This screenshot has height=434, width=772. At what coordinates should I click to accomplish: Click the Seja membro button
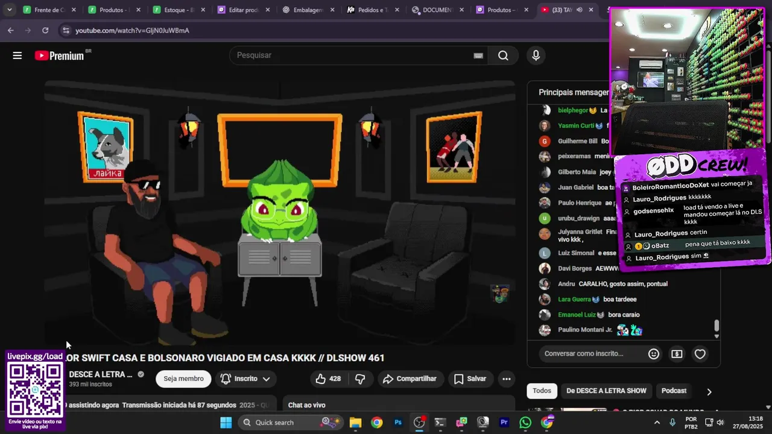[x=183, y=379]
